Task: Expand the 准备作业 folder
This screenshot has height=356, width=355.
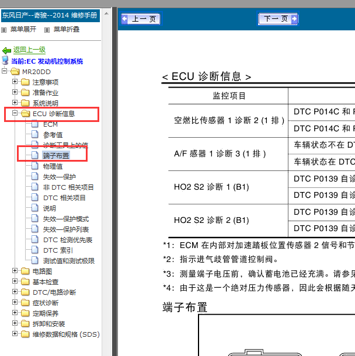Action: click(15, 92)
